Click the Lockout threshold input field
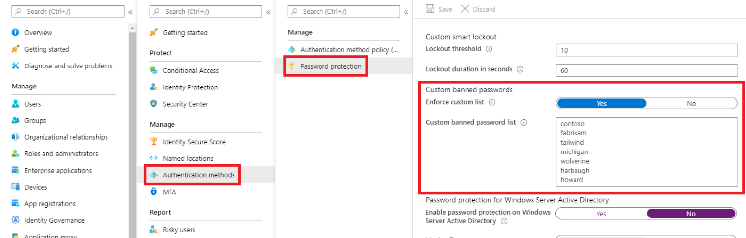The height and width of the screenshot is (238, 746). coord(646,50)
